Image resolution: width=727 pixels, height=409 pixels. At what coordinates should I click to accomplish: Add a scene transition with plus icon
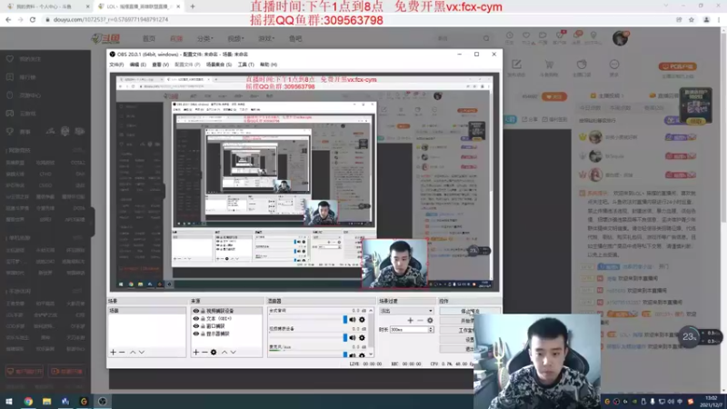click(x=411, y=321)
